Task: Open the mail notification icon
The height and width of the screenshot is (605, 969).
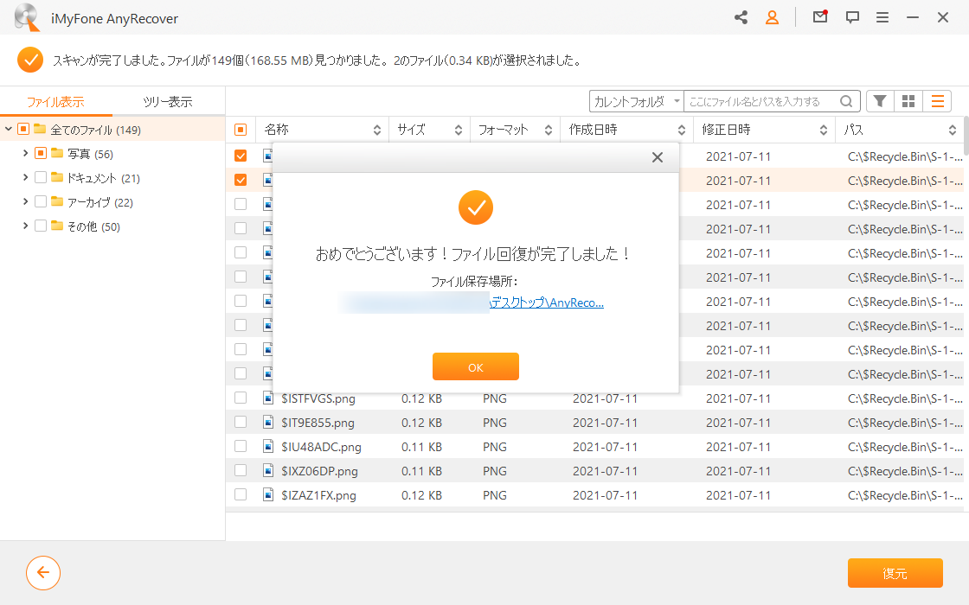Action: [x=820, y=16]
